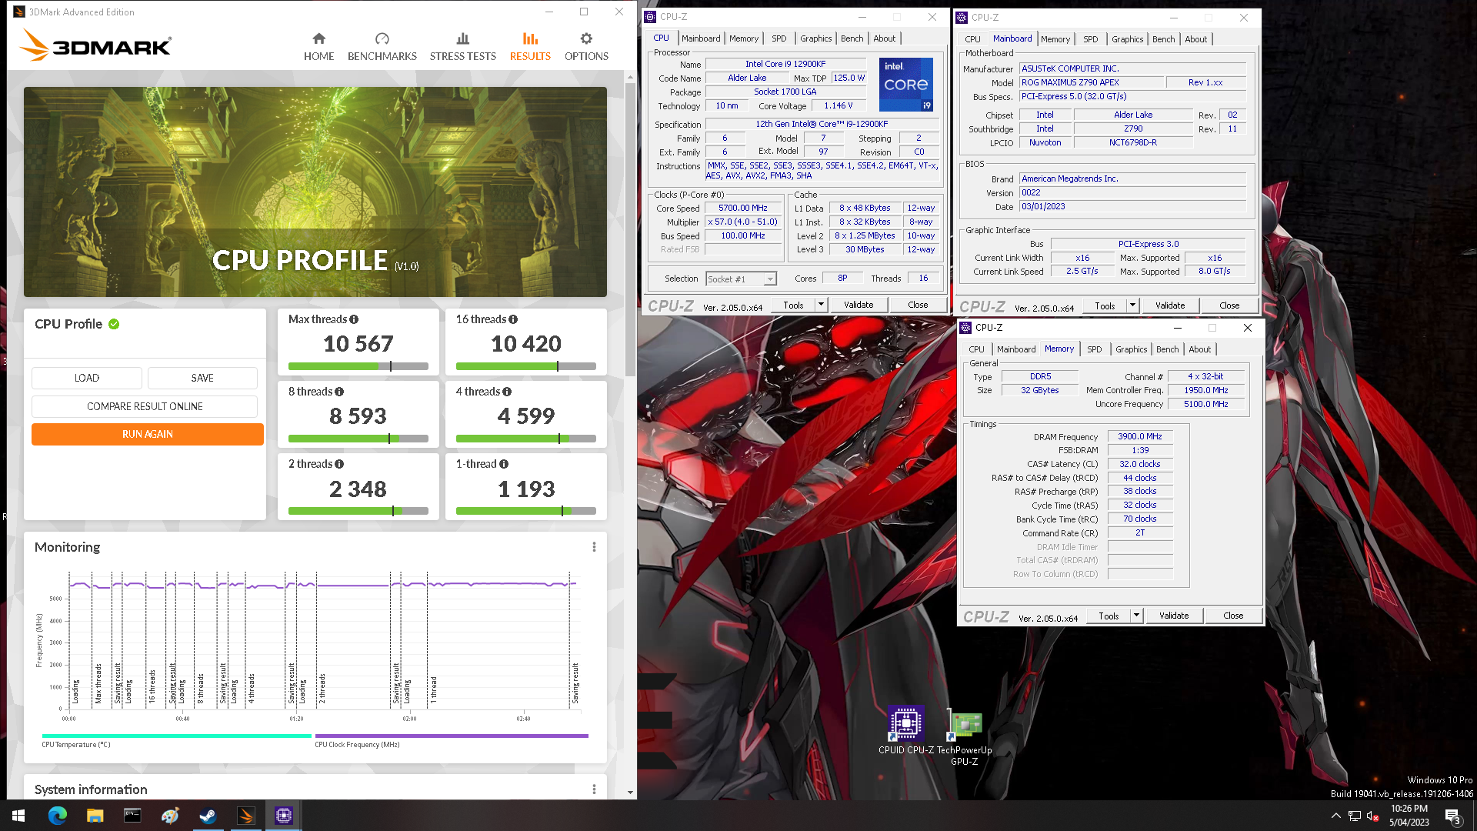Click the volume icon in system tray
1477x831 pixels.
point(1373,816)
